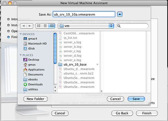Viewport: 168px width, 121px height.
Task: Click the gmac4 computer icon
Action: [x=25, y=39]
